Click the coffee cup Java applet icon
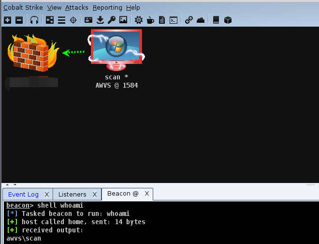 150,20
